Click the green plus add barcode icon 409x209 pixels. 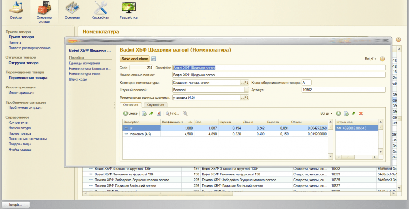coord(338,113)
